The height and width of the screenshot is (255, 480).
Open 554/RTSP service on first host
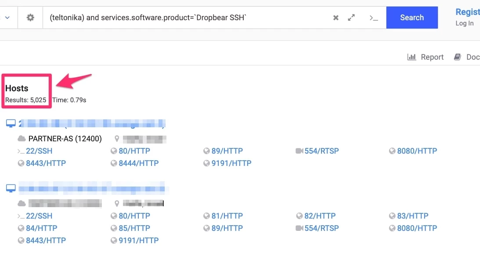(321, 151)
